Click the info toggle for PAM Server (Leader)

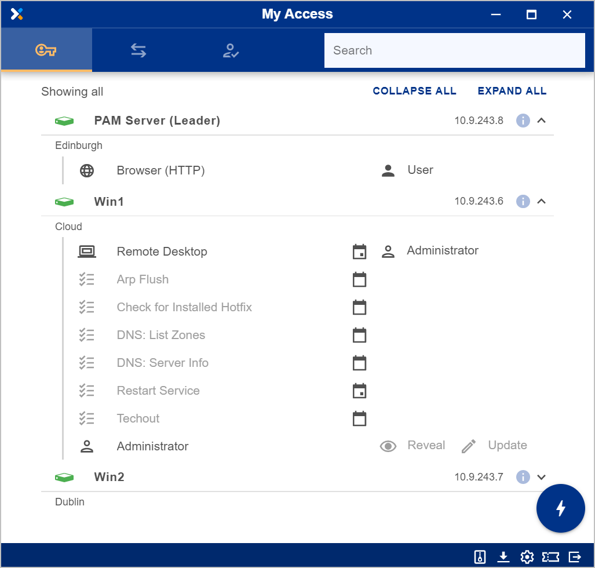[x=523, y=121]
